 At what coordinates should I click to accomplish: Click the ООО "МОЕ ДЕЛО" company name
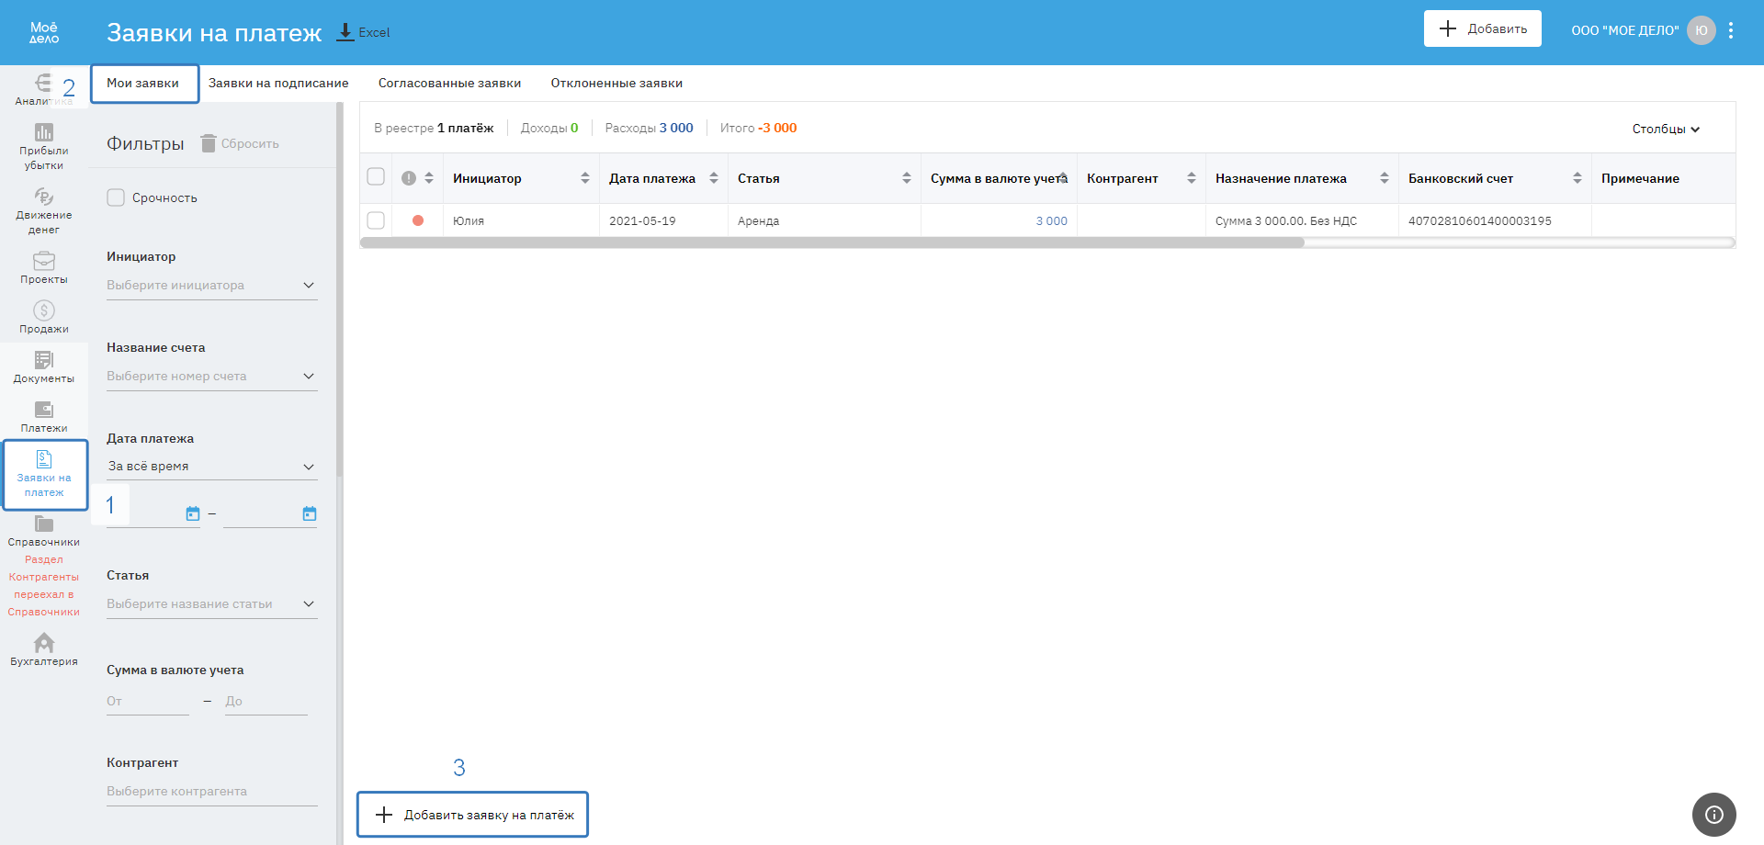point(1624,30)
